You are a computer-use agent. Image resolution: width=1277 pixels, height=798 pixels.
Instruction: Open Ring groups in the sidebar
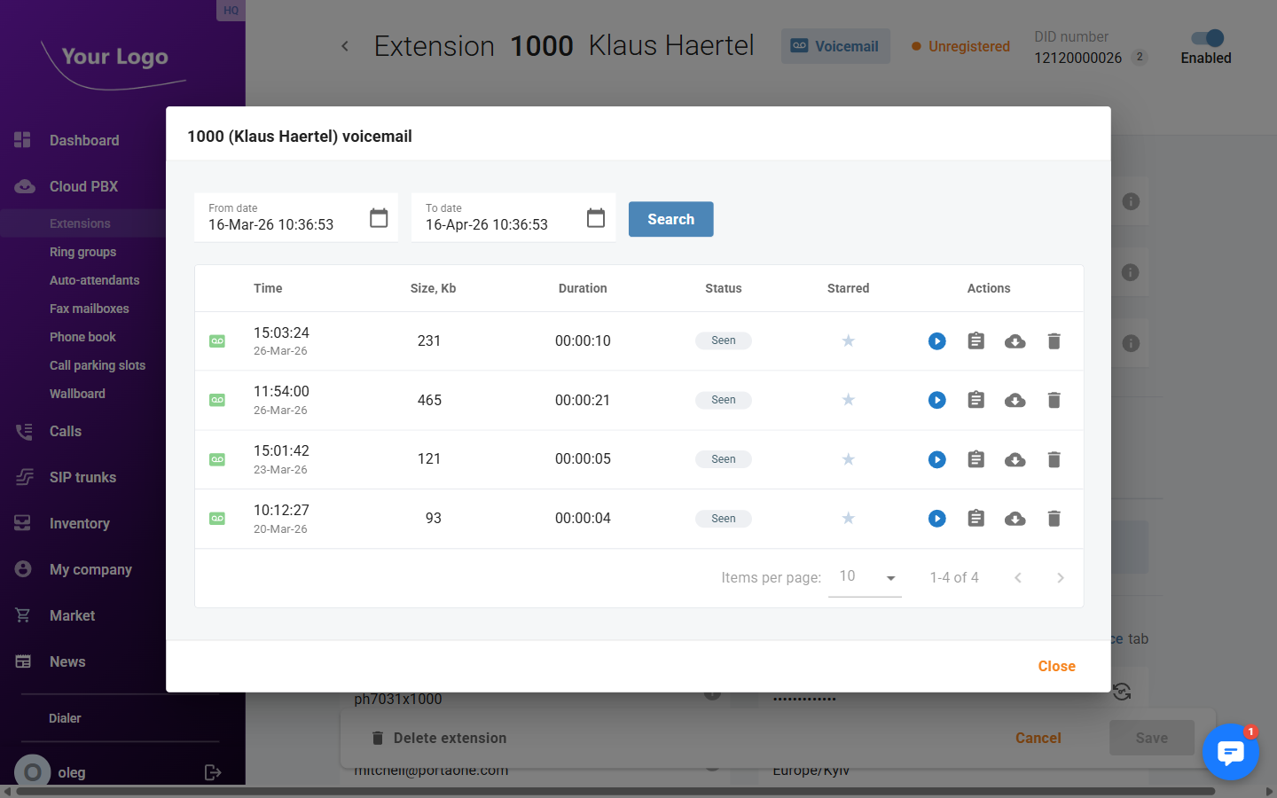(82, 252)
